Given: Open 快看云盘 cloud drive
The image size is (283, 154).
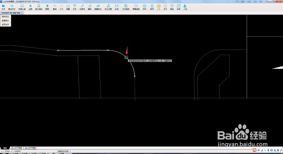Looking at the screenshot, I should tap(22, 7).
